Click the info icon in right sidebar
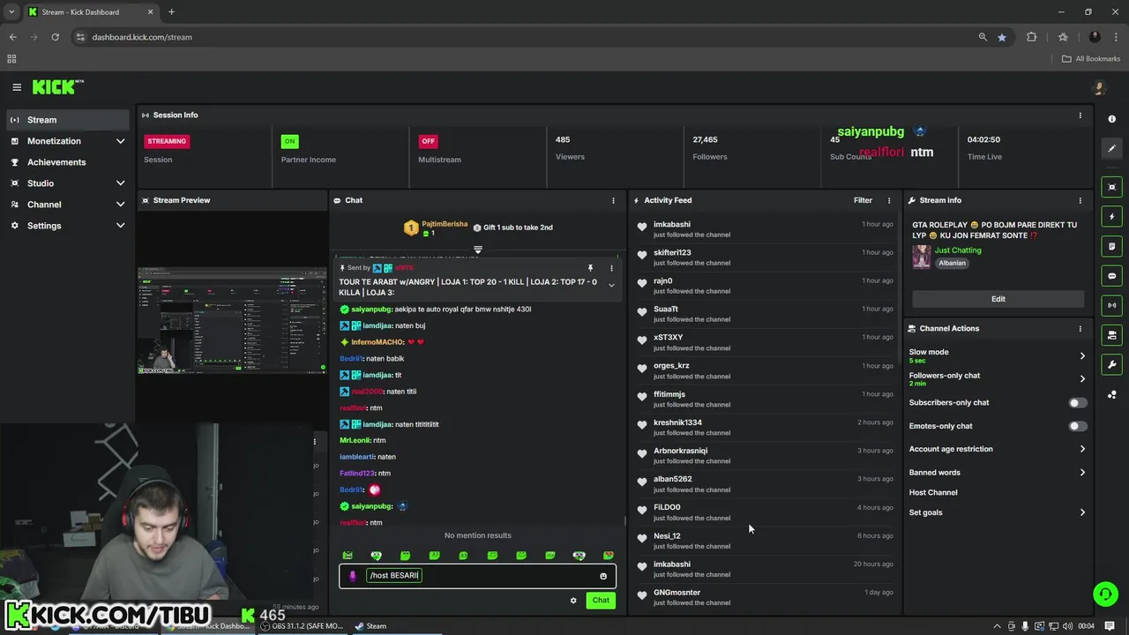Screen dimensions: 1129x635 pos(1111,119)
